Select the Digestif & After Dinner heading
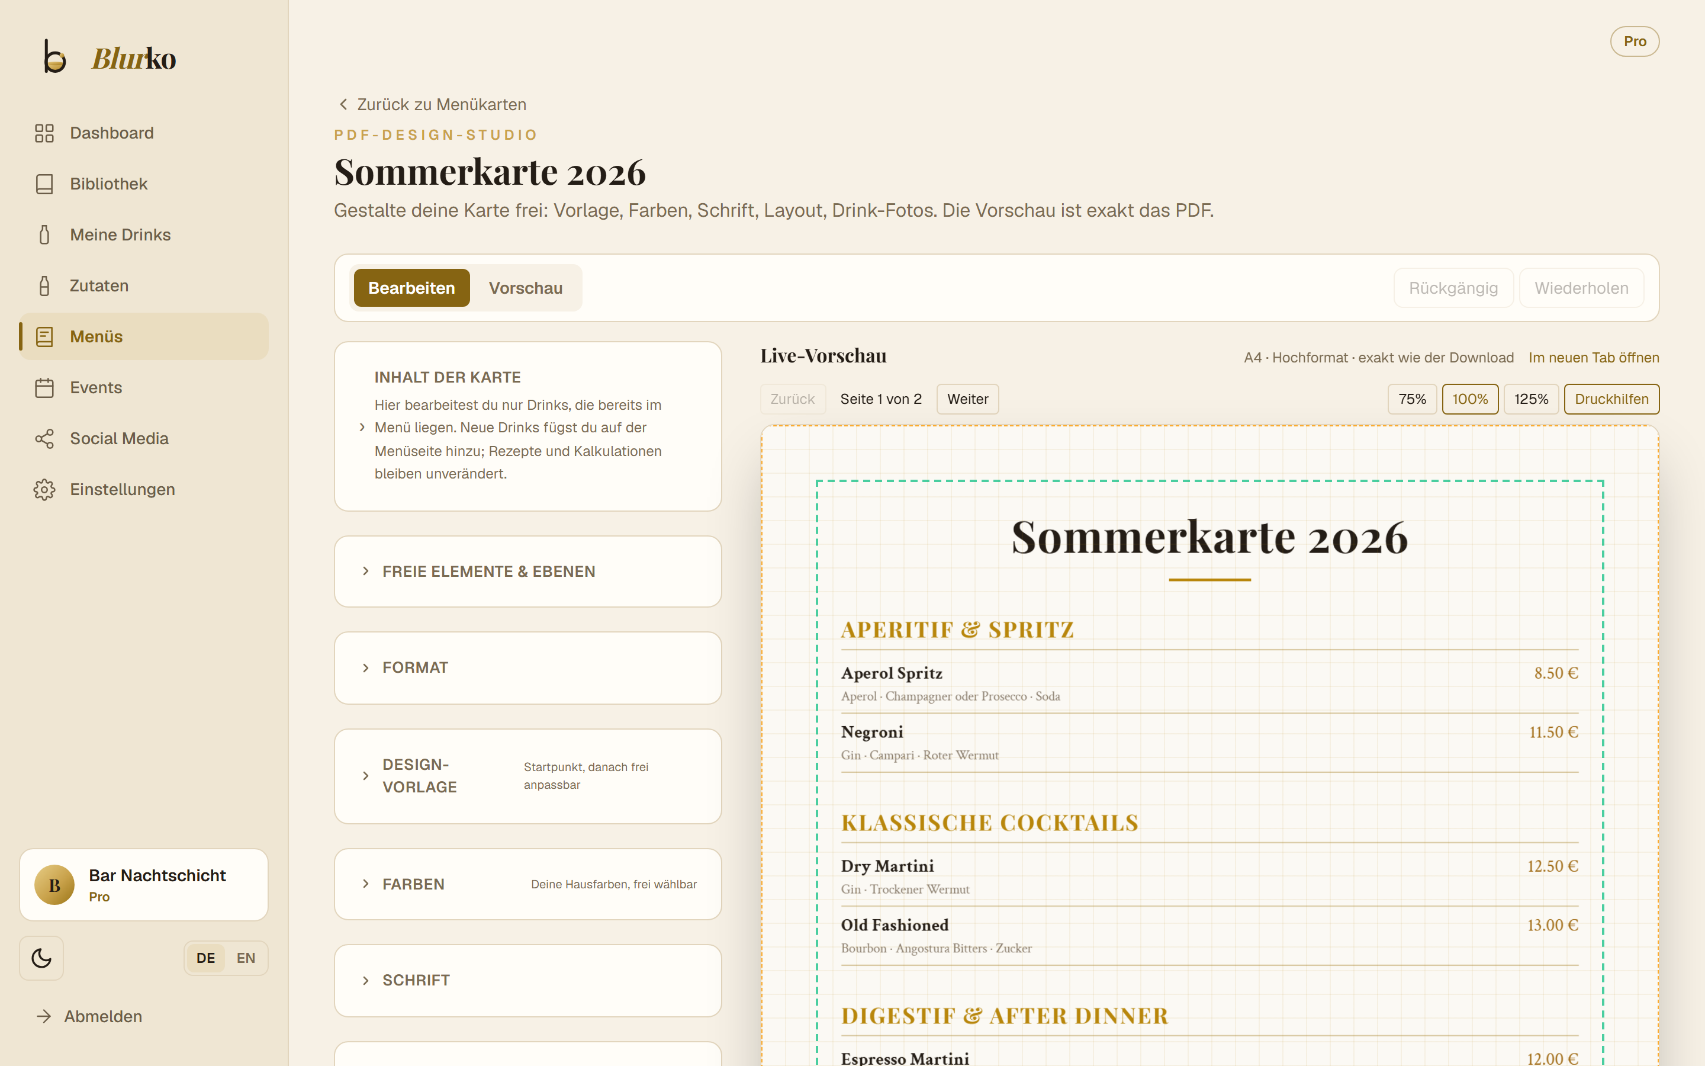This screenshot has height=1066, width=1705. tap(1004, 1016)
